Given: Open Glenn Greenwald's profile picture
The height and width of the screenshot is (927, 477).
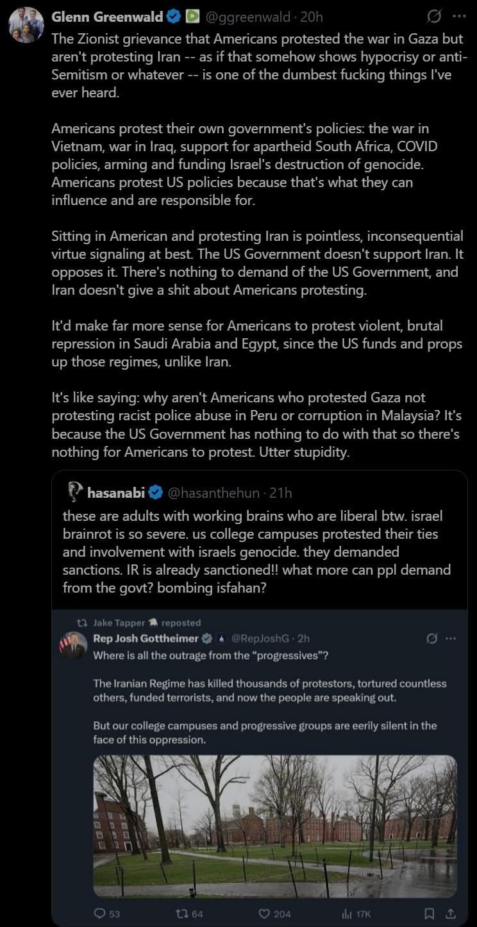Looking at the screenshot, I should (x=26, y=26).
